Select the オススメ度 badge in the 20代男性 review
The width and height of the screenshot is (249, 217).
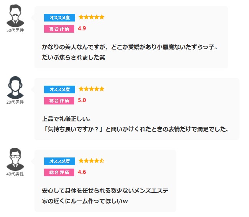59,89
